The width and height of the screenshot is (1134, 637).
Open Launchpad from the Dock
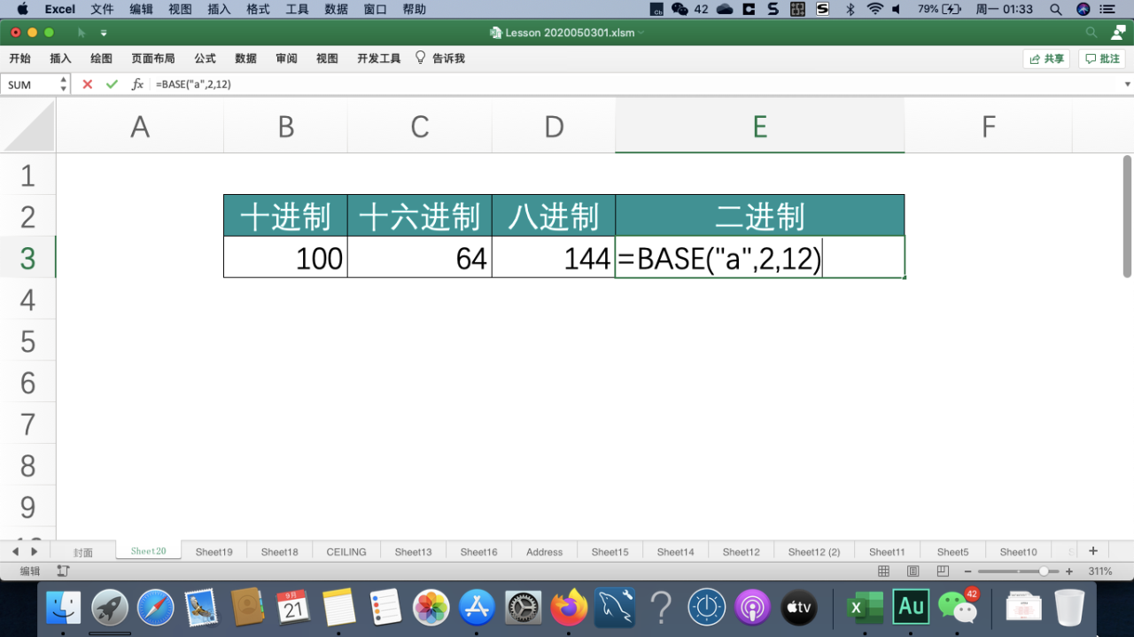111,608
